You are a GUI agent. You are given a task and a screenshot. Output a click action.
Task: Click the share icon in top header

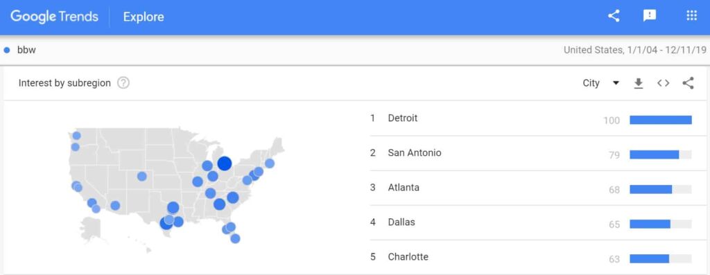614,17
